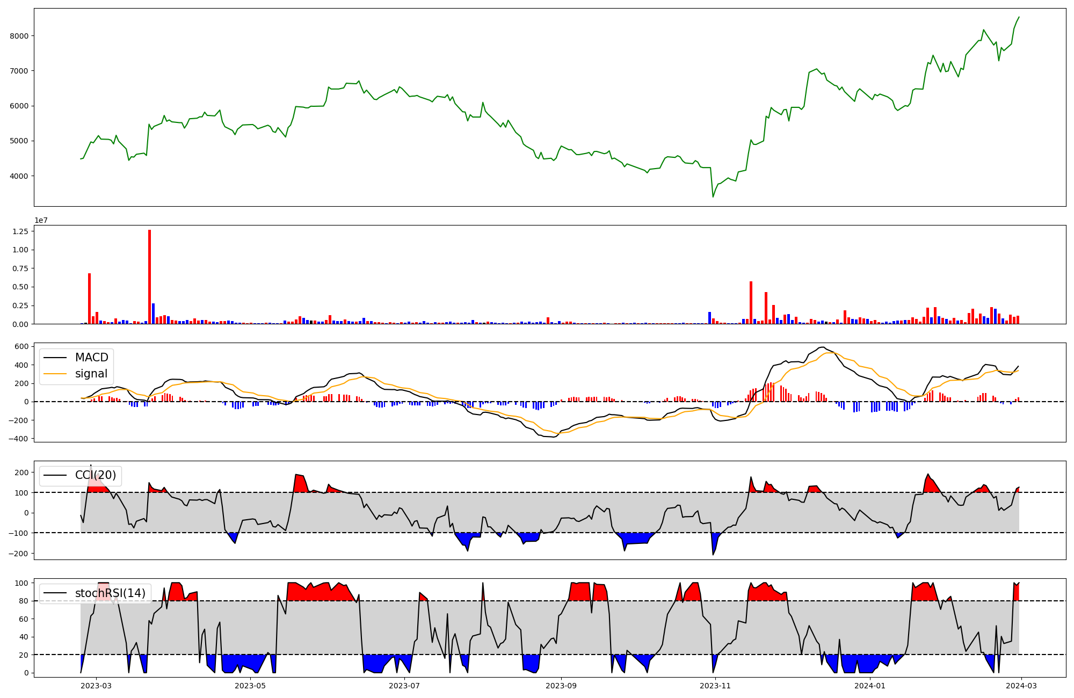This screenshot has width=1074, height=698.
Task: Click the 2023-09 x-axis date label
Action: coord(561,686)
